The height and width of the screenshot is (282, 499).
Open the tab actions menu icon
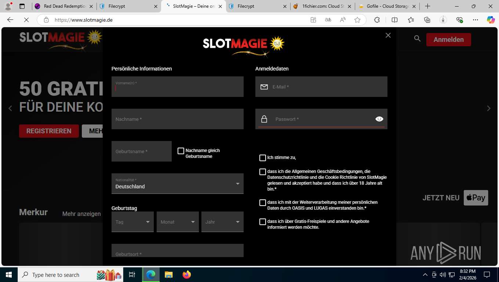click(22, 6)
